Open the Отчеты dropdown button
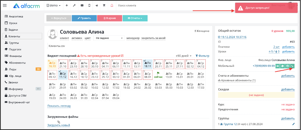This screenshot has width=301, height=130. (135, 18)
